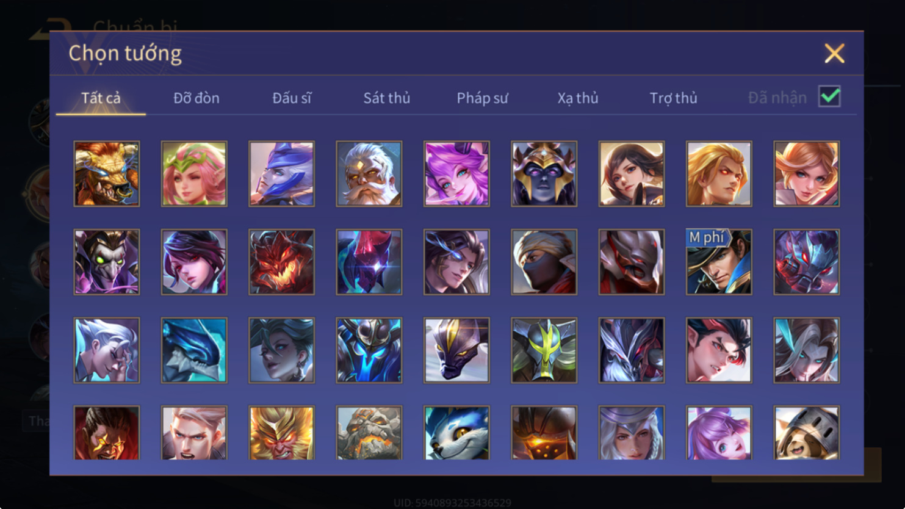
Task: Choose the stone golem hero portrait
Action: coord(369,433)
